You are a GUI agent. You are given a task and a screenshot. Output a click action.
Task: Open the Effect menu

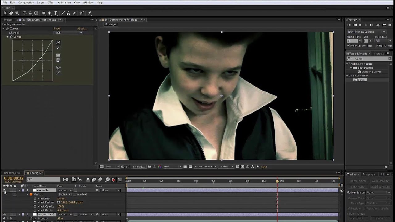[x=51, y=2]
